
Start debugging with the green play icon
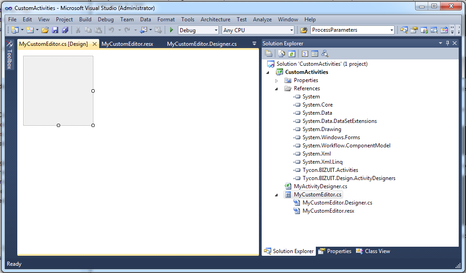point(172,30)
